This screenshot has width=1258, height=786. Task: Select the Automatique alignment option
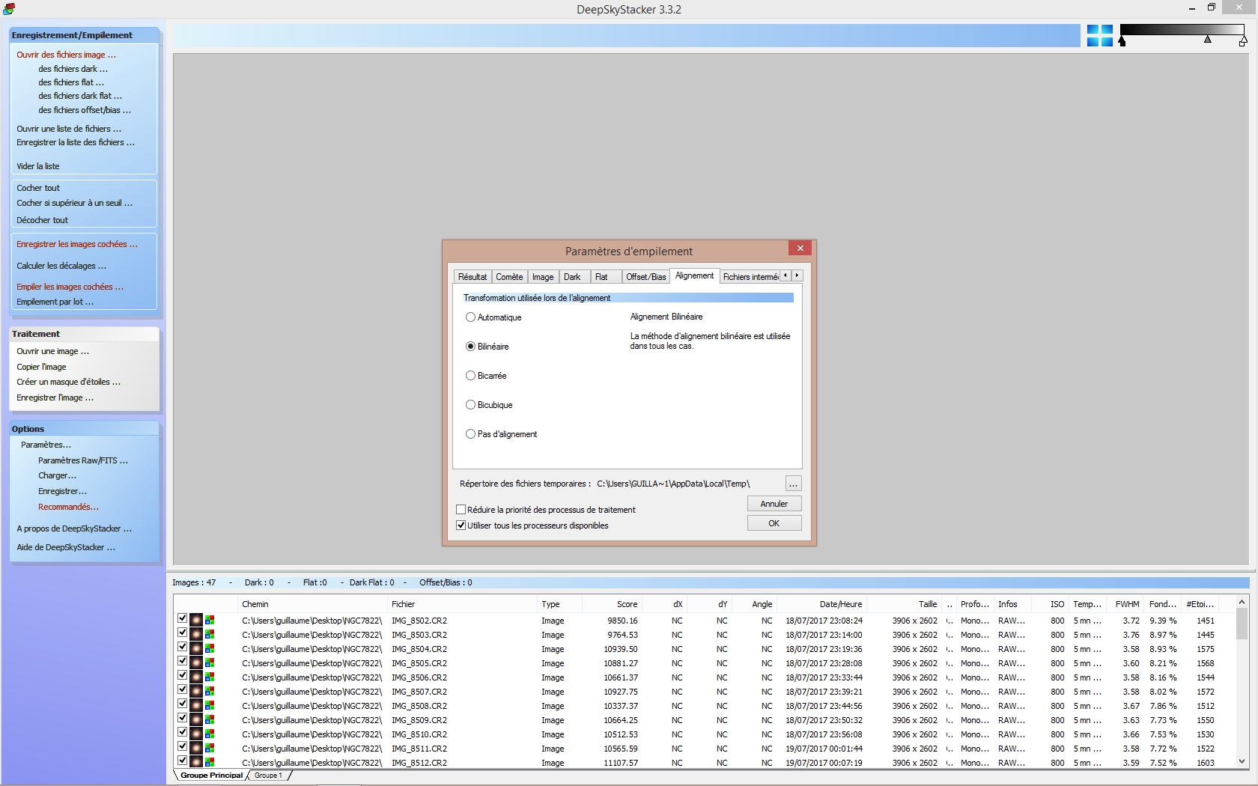(x=470, y=317)
